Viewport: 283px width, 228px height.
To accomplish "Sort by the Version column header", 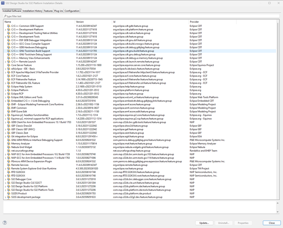I will tap(93, 22).
